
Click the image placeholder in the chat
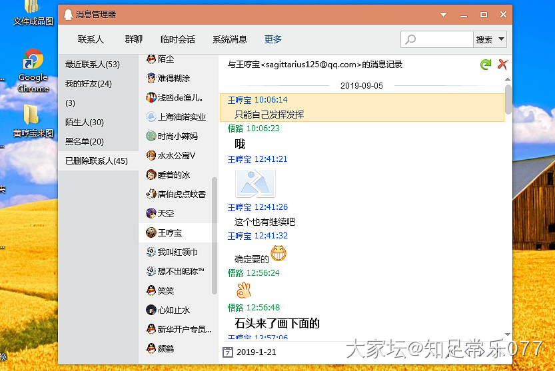point(255,182)
